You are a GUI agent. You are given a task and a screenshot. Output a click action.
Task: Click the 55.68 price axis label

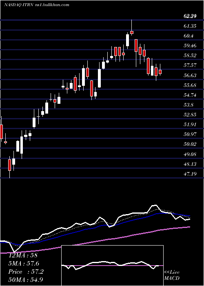click(190, 85)
